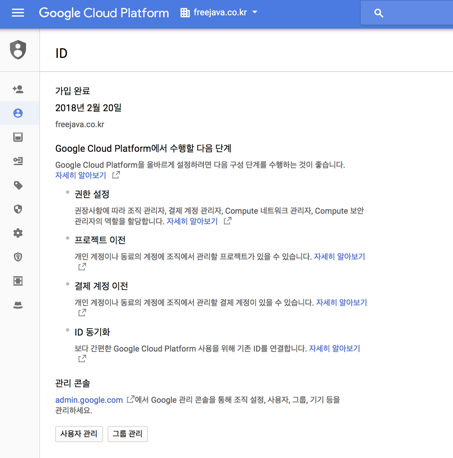Open the service accounts sidebar icon
Screen dimensions: 453x458
coord(18,161)
